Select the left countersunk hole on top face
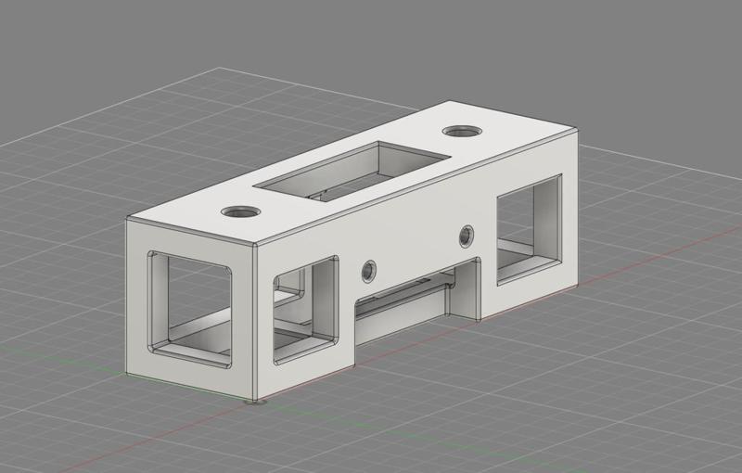 point(241,211)
